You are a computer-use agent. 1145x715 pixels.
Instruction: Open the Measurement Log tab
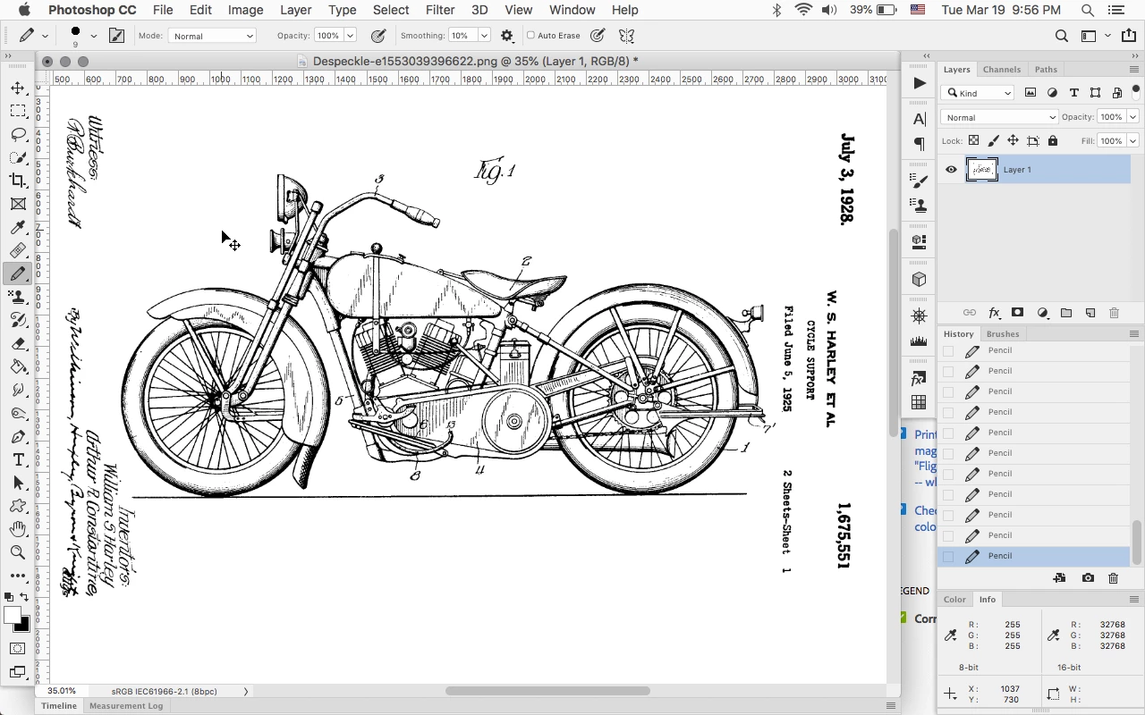[126, 705]
